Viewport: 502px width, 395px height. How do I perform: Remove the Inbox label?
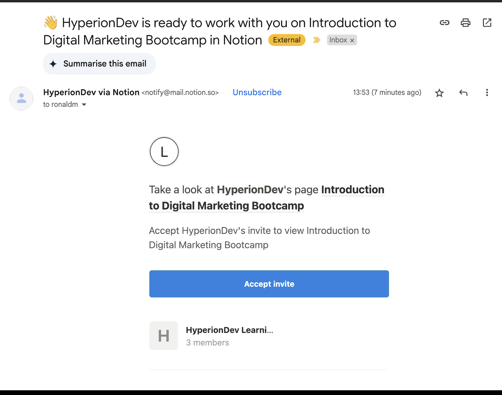click(352, 40)
